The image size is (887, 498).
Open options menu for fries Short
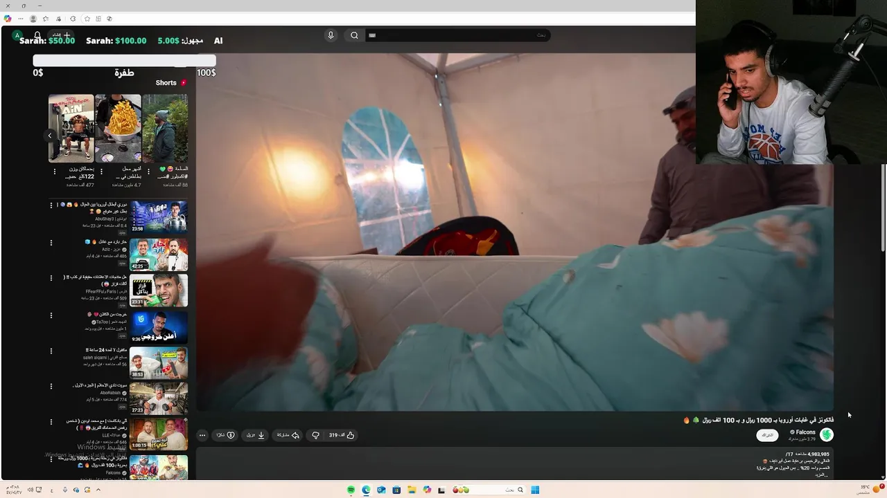101,172
